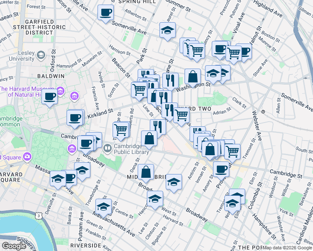
Task: Click the Hampshire St label
Action: 264,226
